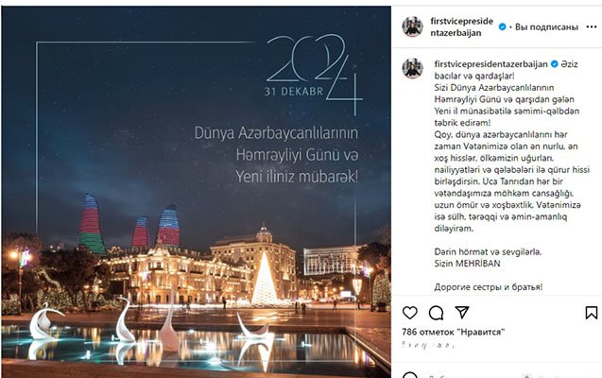This screenshot has height=378, width=602.
Task: Toggle the "Вы подписаны" following button
Action: click(x=546, y=26)
